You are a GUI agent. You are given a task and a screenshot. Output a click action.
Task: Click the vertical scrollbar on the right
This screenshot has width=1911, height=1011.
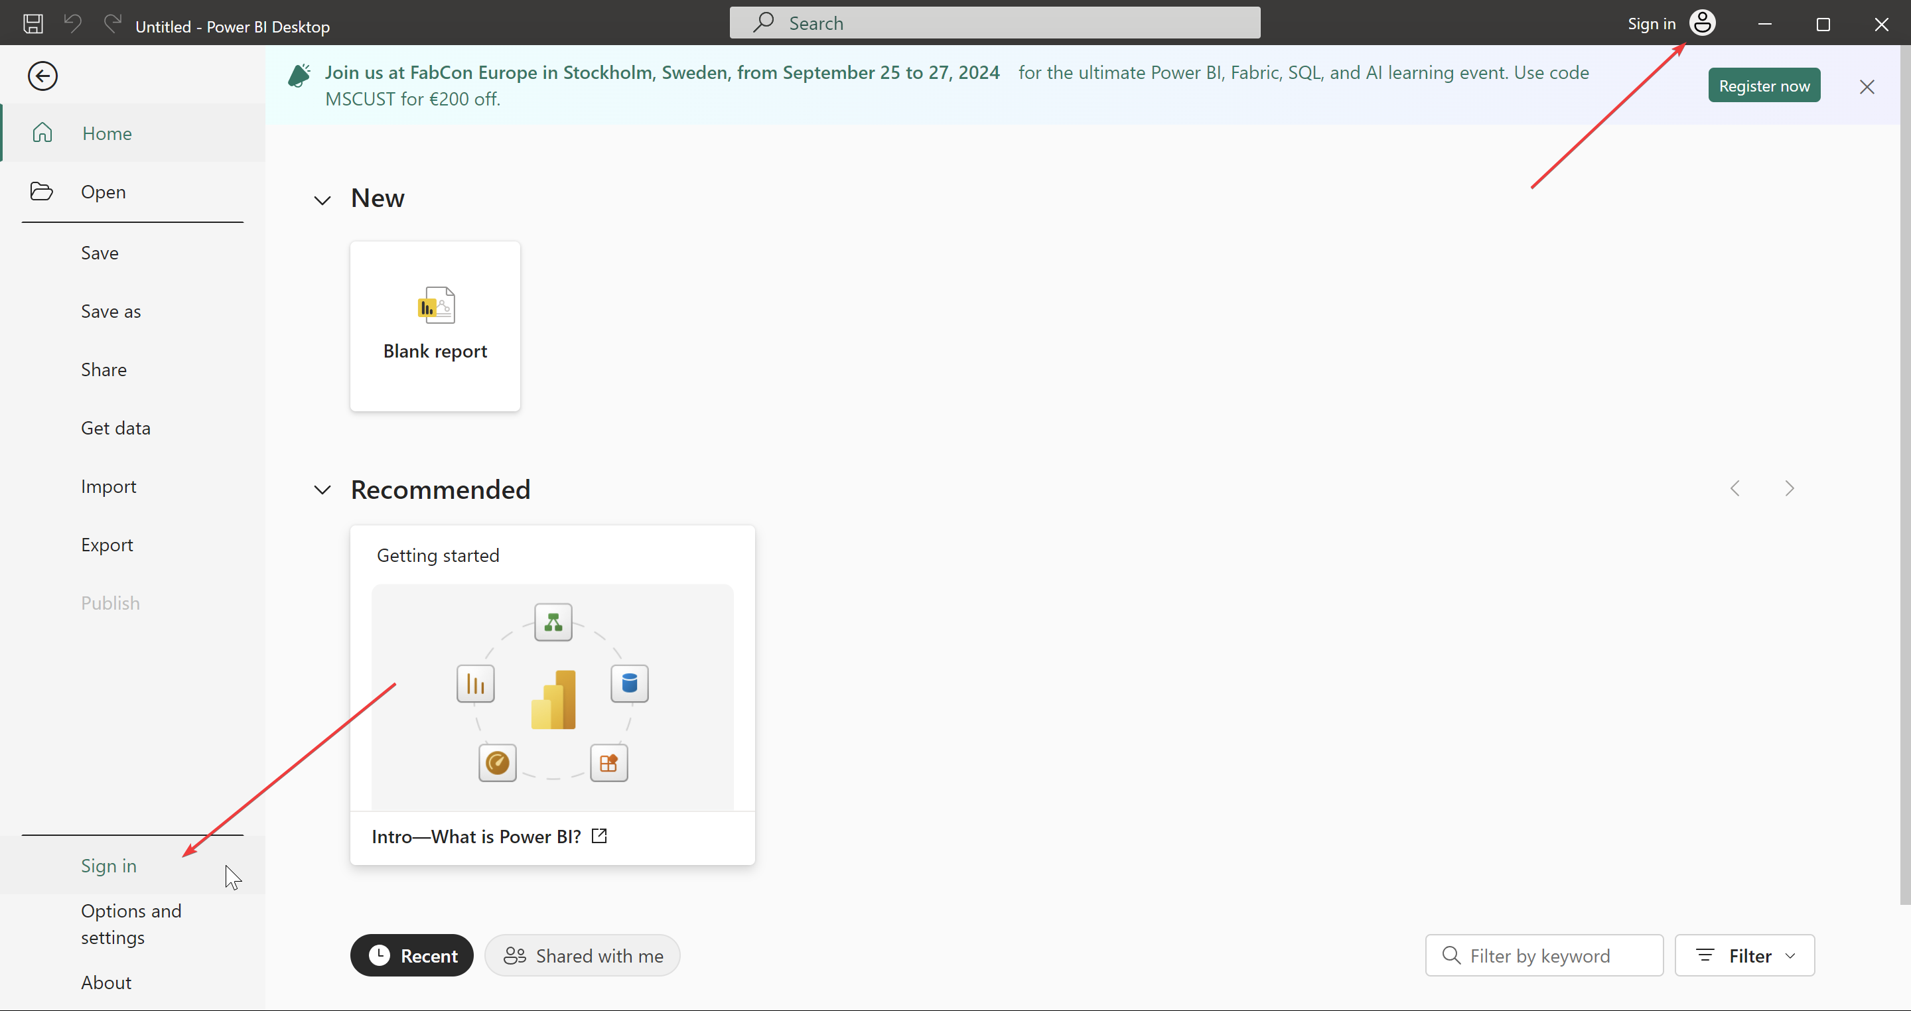click(x=1905, y=475)
